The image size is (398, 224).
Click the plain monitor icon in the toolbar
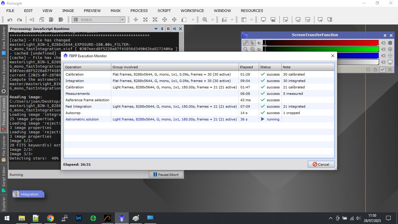(263, 20)
